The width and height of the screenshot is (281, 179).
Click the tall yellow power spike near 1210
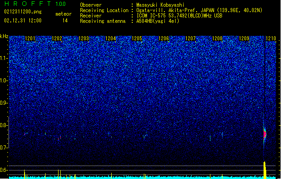(x=264, y=170)
